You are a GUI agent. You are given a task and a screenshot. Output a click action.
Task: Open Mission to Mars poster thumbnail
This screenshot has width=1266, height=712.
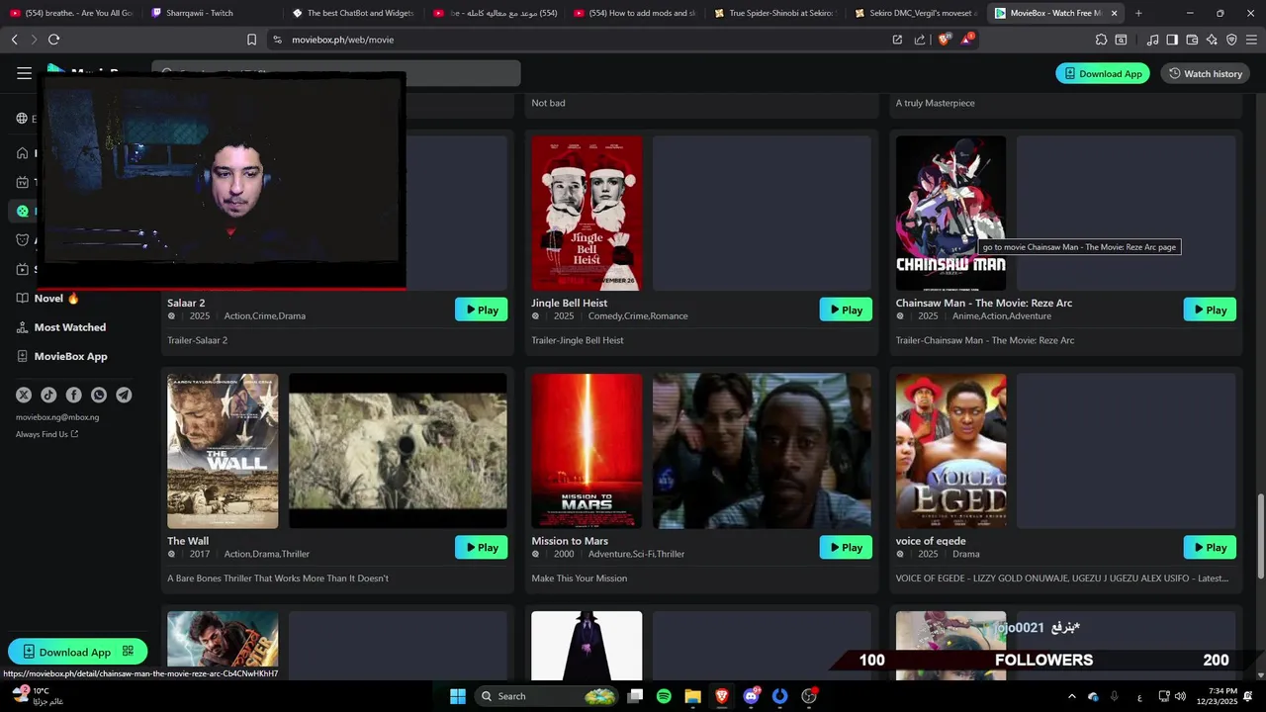[587, 451]
